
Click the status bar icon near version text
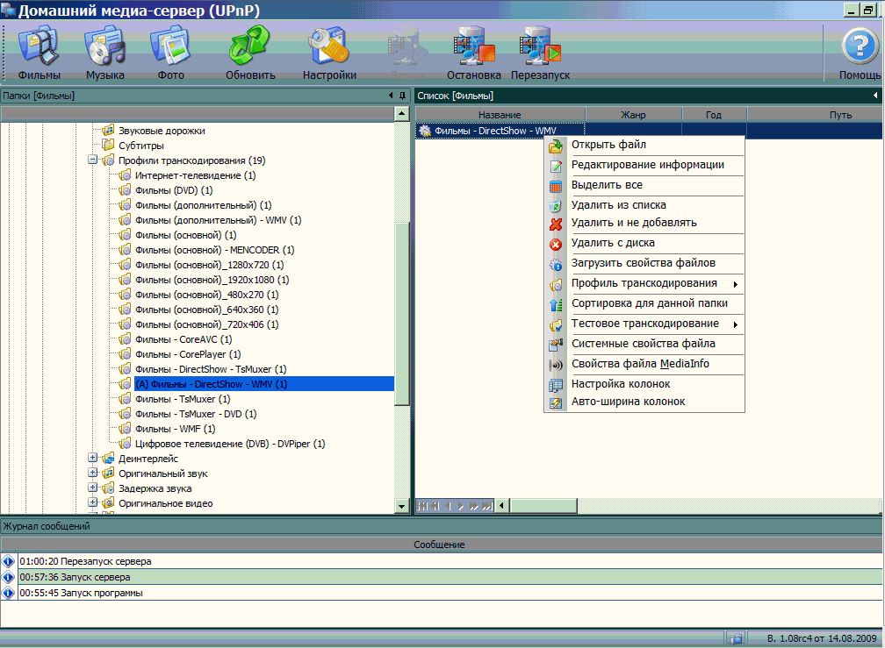pyautogui.click(x=736, y=638)
